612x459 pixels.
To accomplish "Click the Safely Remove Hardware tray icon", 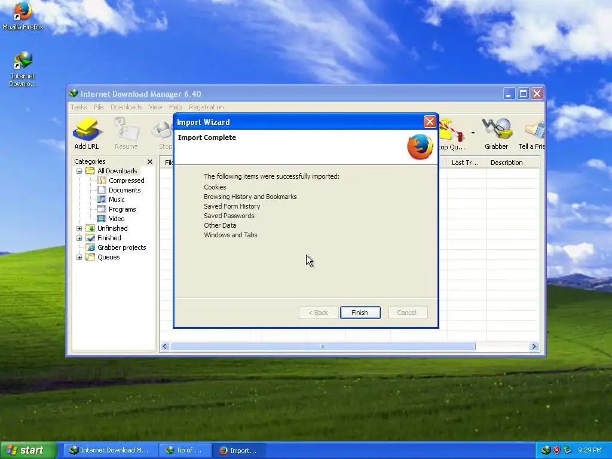I will coord(567,450).
